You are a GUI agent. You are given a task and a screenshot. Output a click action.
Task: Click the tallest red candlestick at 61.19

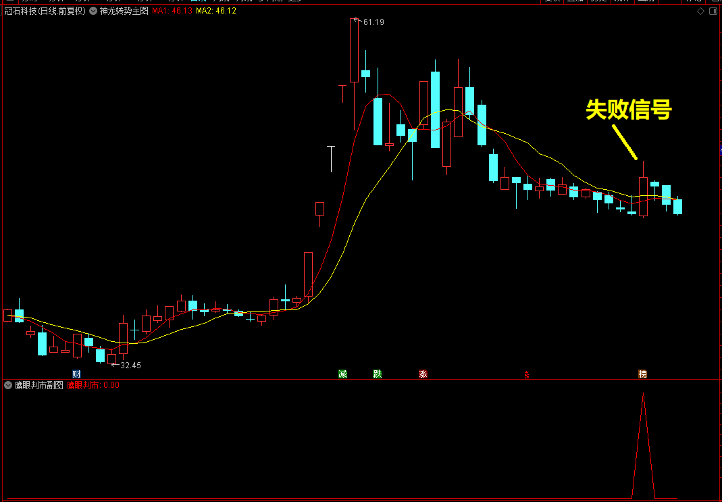354,51
